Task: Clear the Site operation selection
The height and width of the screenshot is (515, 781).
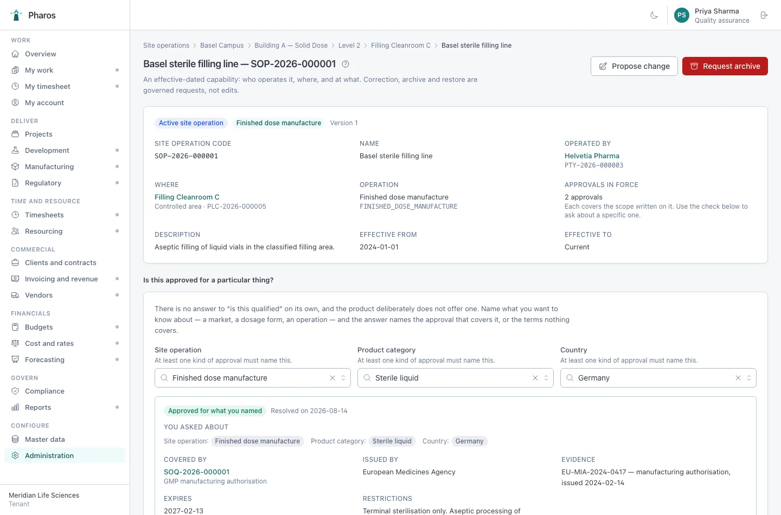Action: click(x=332, y=378)
